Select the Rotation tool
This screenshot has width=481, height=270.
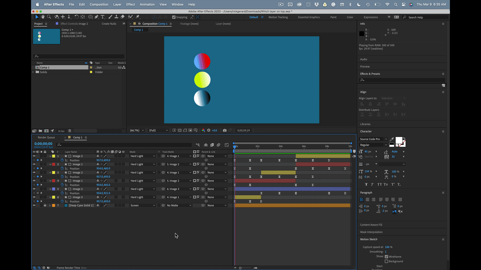click(x=76, y=17)
